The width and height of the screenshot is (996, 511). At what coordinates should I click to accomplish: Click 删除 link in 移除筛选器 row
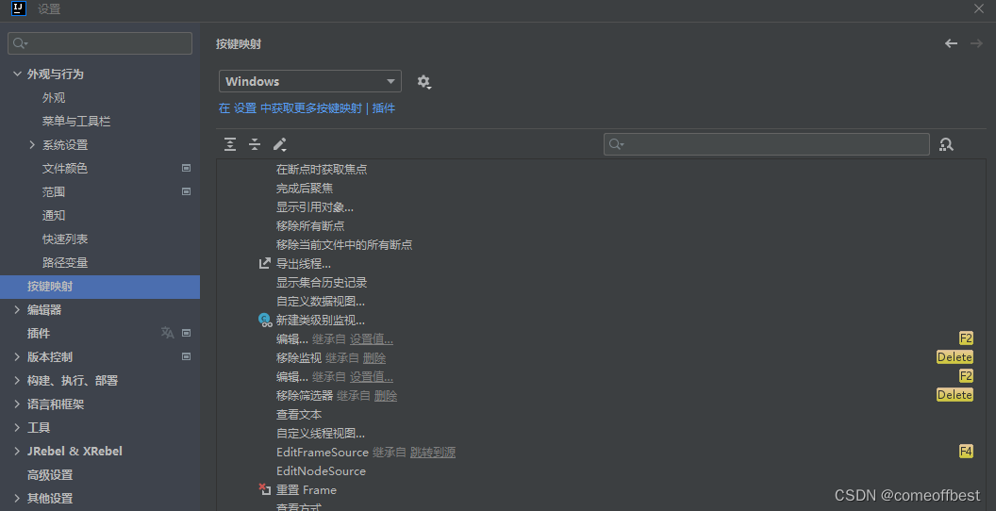tap(386, 395)
